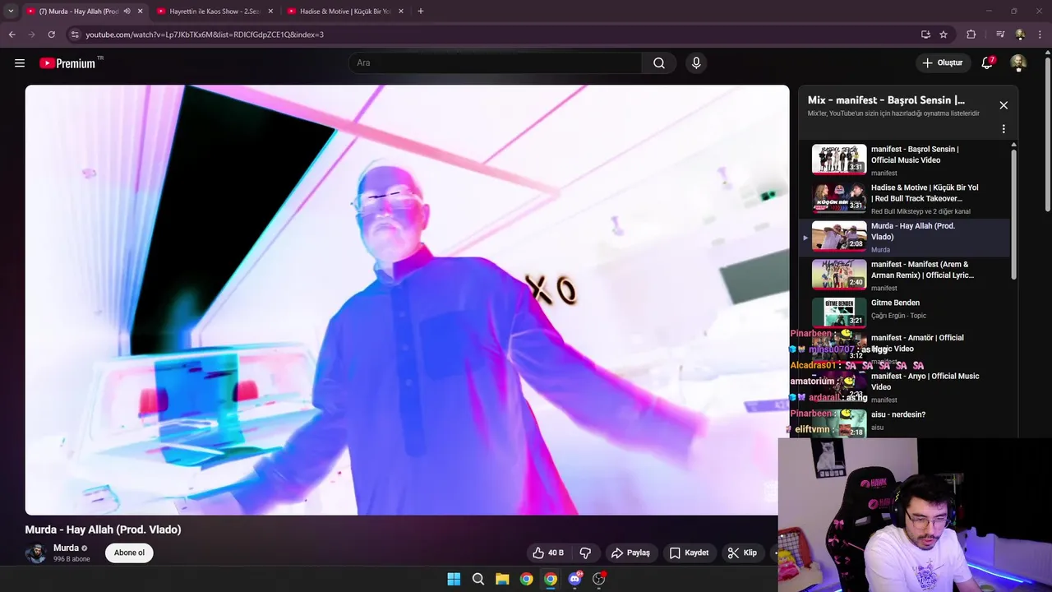Open Windows taskbar search
This screenshot has width=1052, height=592.
478,579
